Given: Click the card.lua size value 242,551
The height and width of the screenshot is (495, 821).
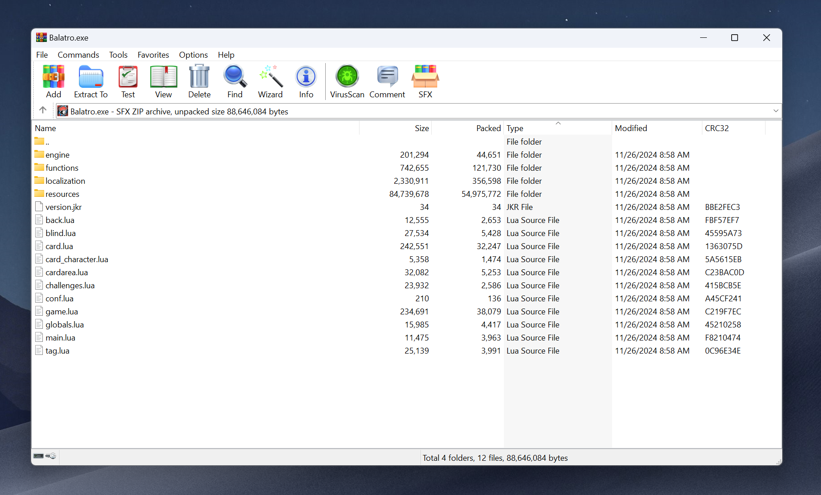Looking at the screenshot, I should [x=415, y=246].
